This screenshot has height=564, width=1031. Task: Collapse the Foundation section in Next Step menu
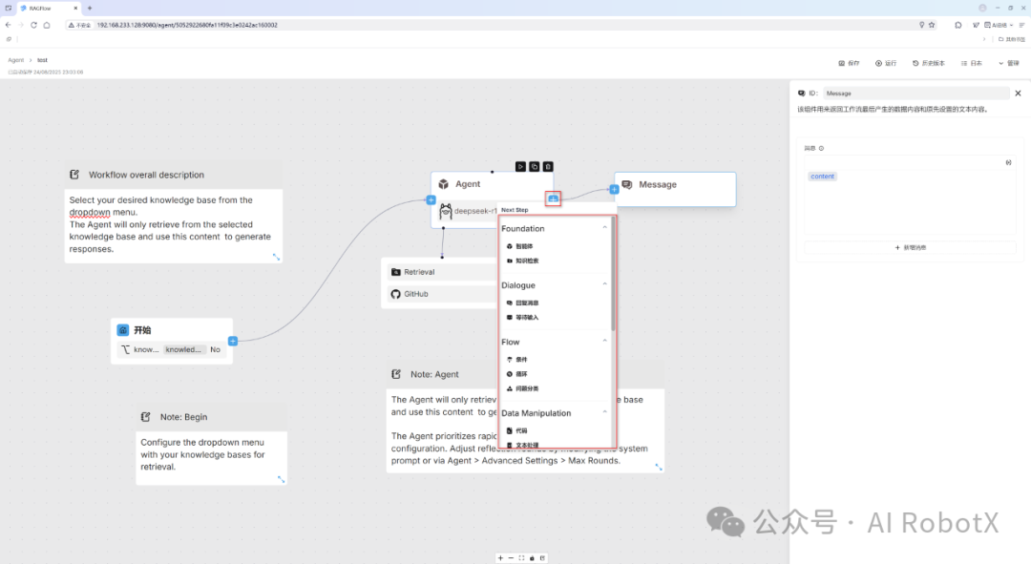(x=604, y=228)
